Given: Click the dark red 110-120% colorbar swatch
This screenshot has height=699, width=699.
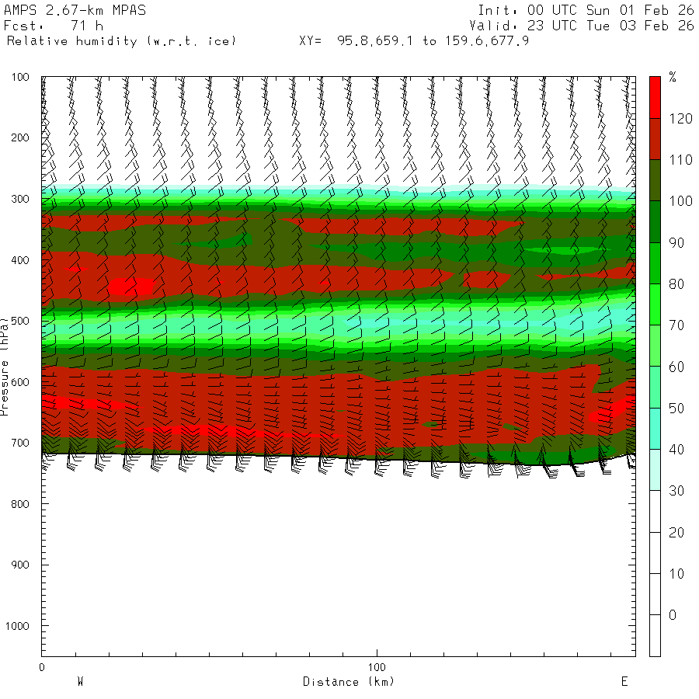Looking at the screenshot, I should coord(655,139).
